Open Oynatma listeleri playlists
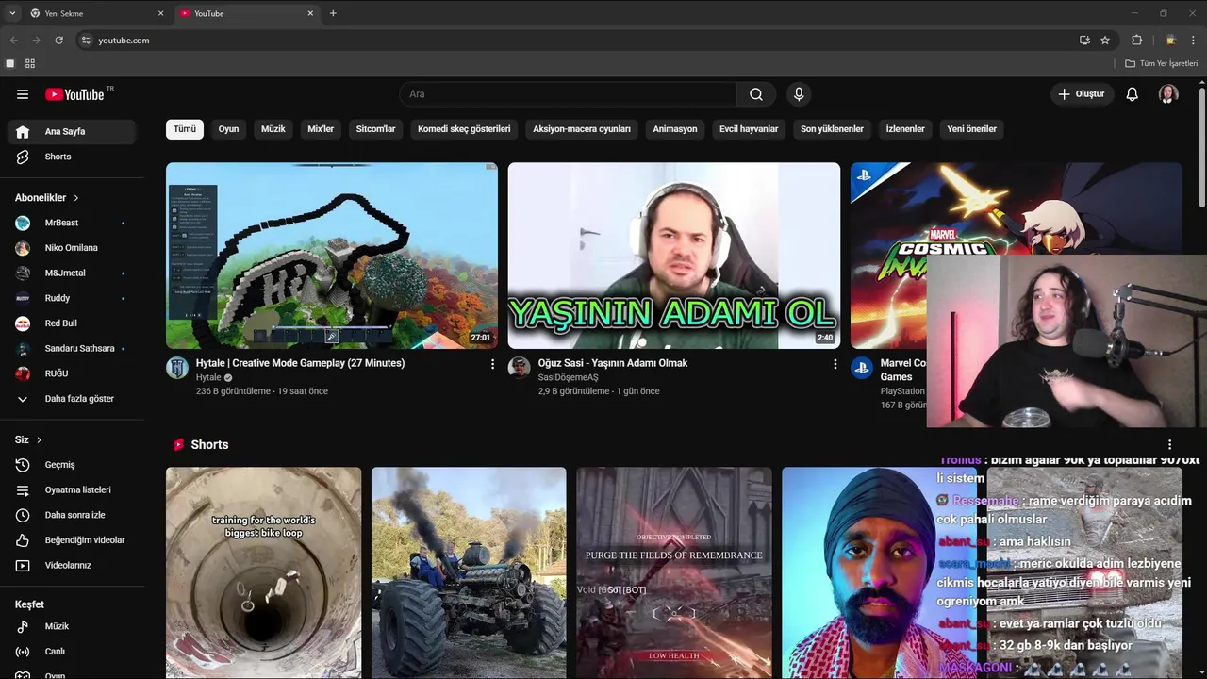 coord(72,490)
